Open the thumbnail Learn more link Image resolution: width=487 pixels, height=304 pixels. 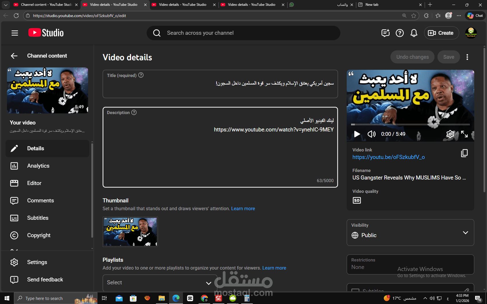(243, 208)
